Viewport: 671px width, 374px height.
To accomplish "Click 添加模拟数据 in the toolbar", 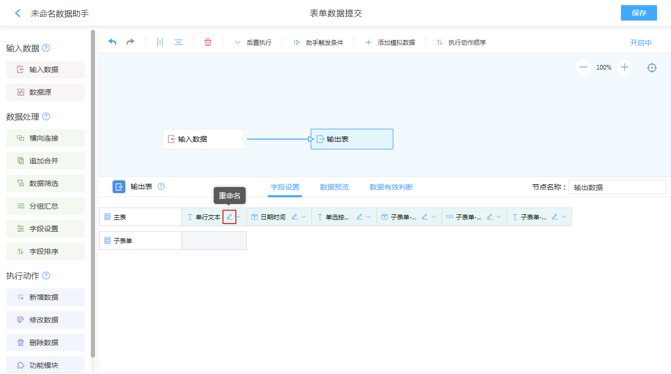I will [x=390, y=42].
